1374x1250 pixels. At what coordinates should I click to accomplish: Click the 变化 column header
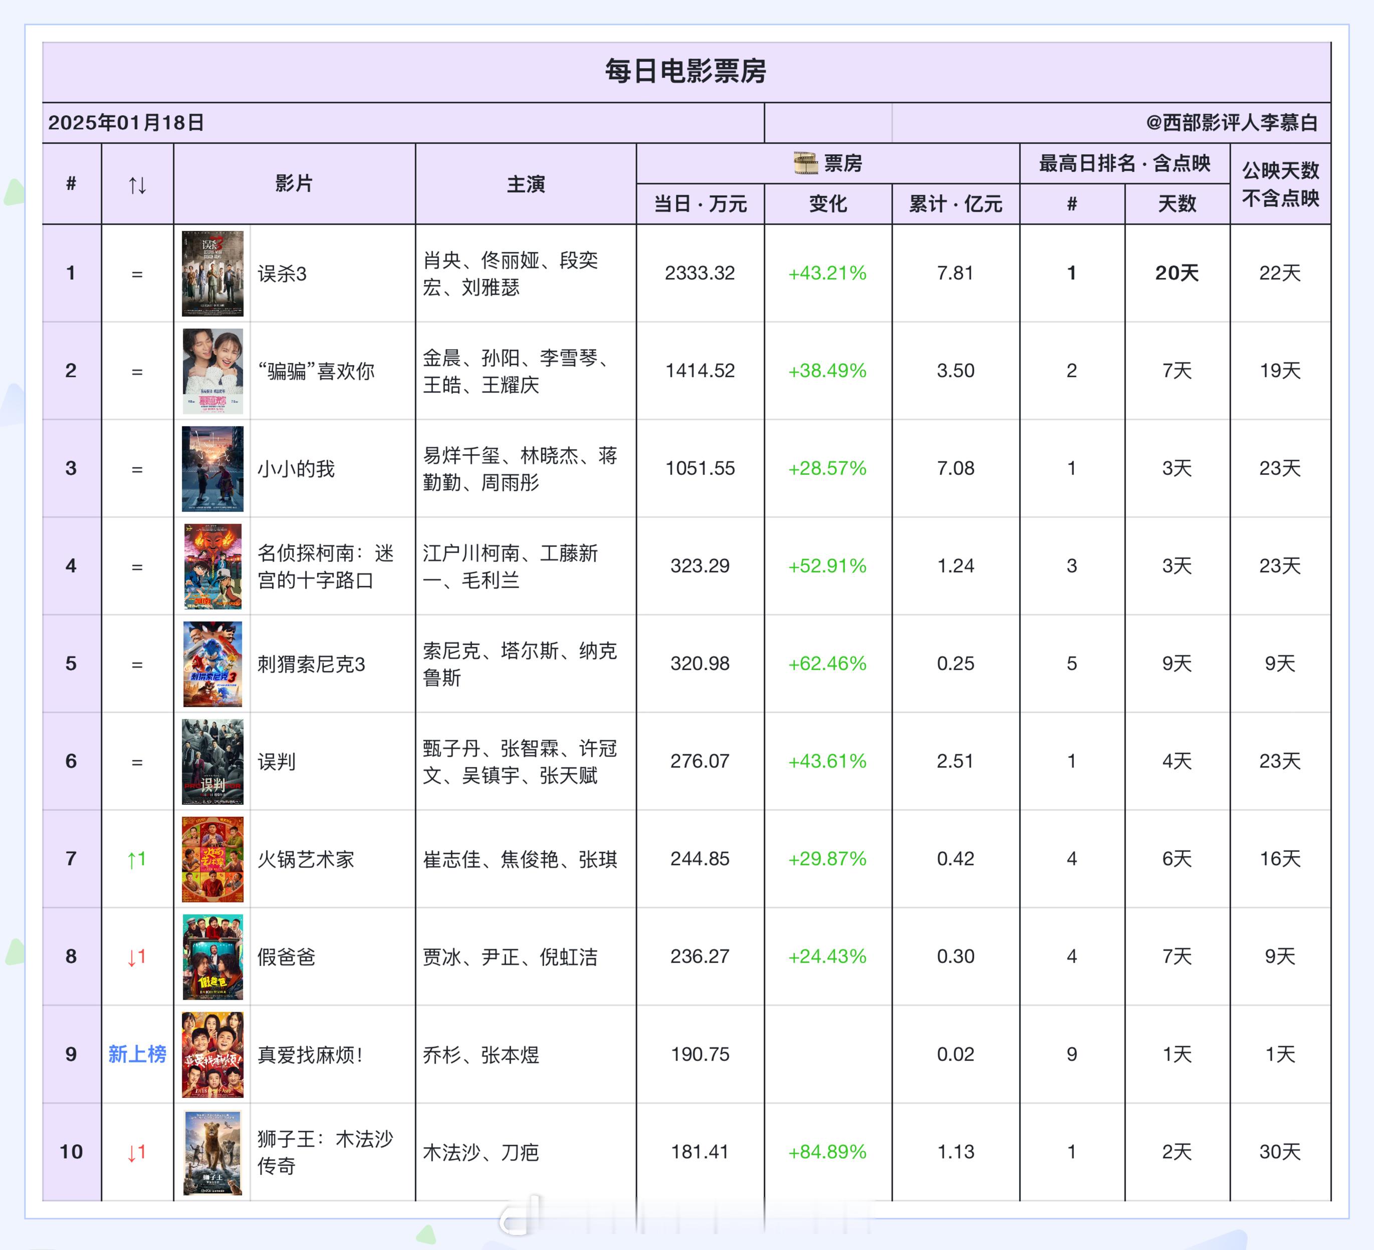828,204
